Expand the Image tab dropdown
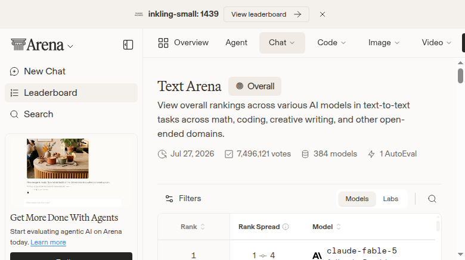Image resolution: width=465 pixels, height=260 pixels. tap(384, 43)
